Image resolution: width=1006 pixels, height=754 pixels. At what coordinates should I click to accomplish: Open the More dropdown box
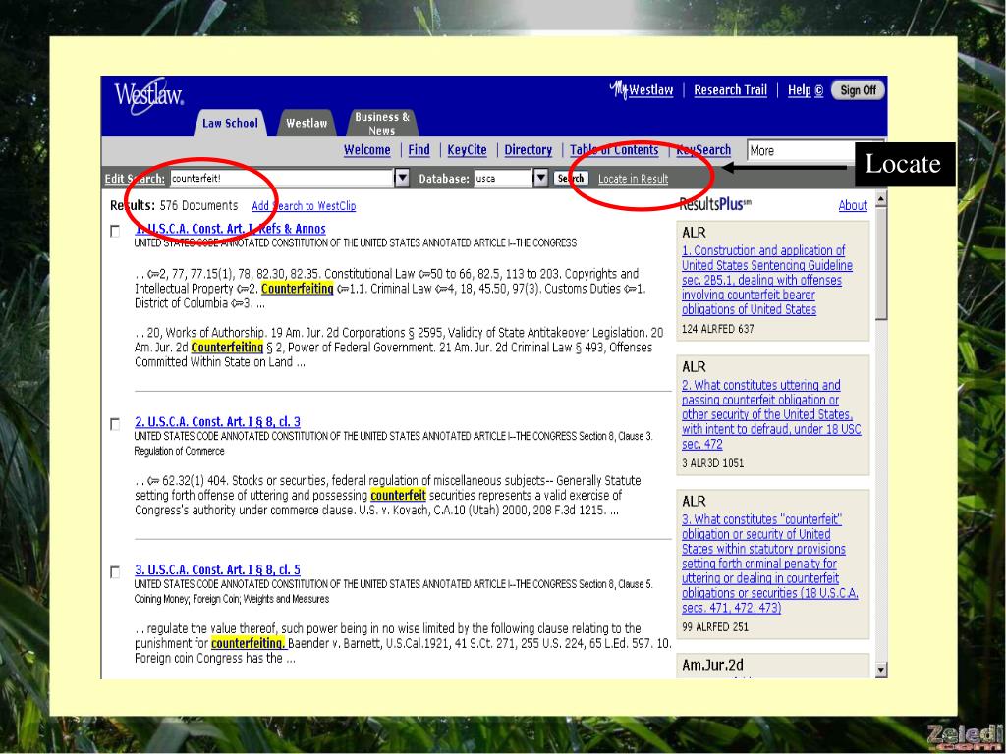point(802,150)
